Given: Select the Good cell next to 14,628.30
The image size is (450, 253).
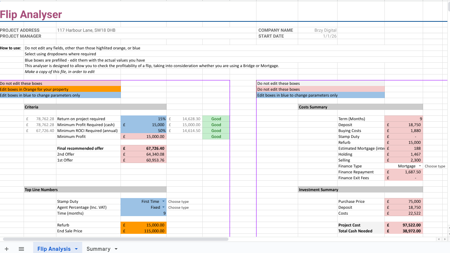Looking at the screenshot, I should click(216, 119).
